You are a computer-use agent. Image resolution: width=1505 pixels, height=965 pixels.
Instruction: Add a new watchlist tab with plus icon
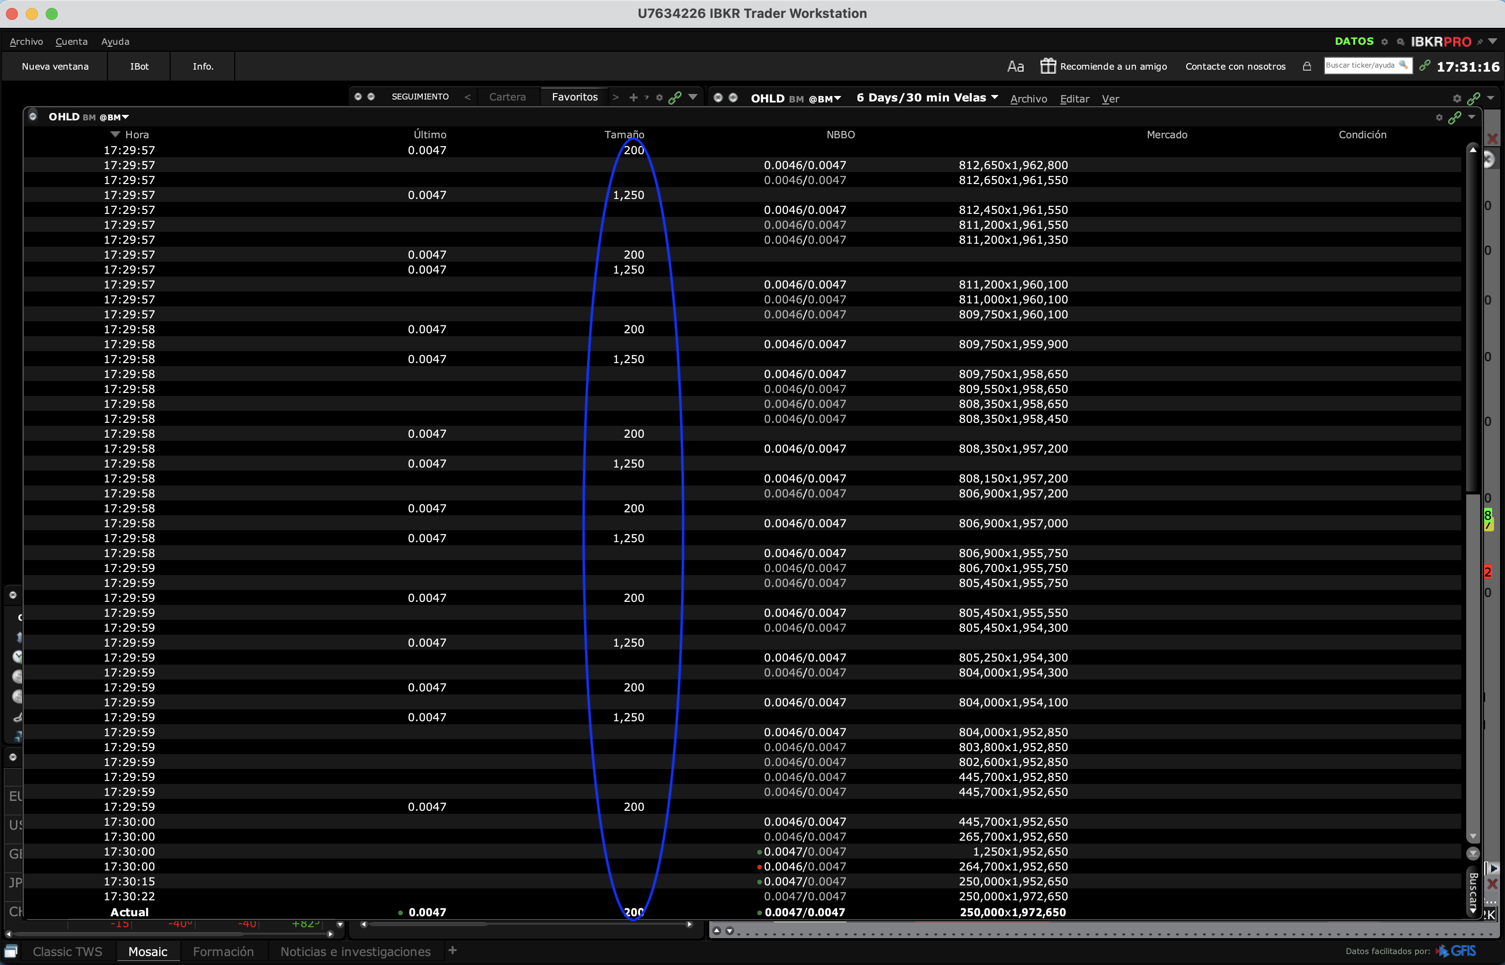pos(634,97)
